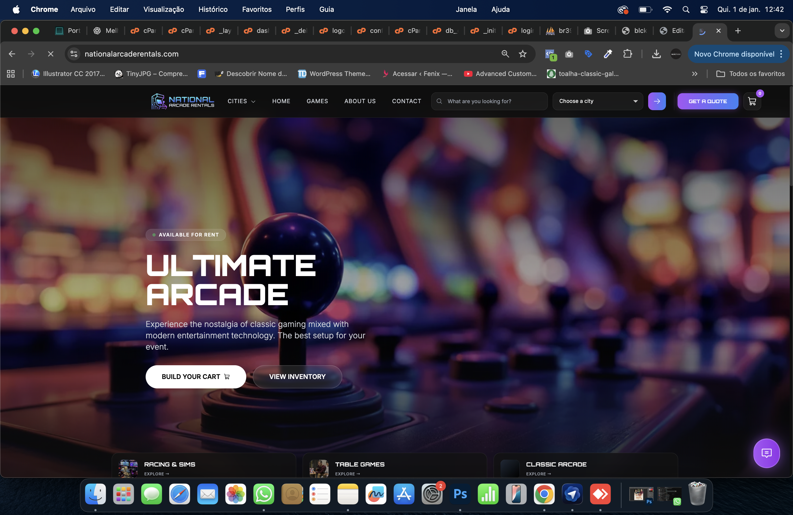Screen dimensions: 793x515
Task: Open WhatsApp from the Dock
Action: point(263,494)
